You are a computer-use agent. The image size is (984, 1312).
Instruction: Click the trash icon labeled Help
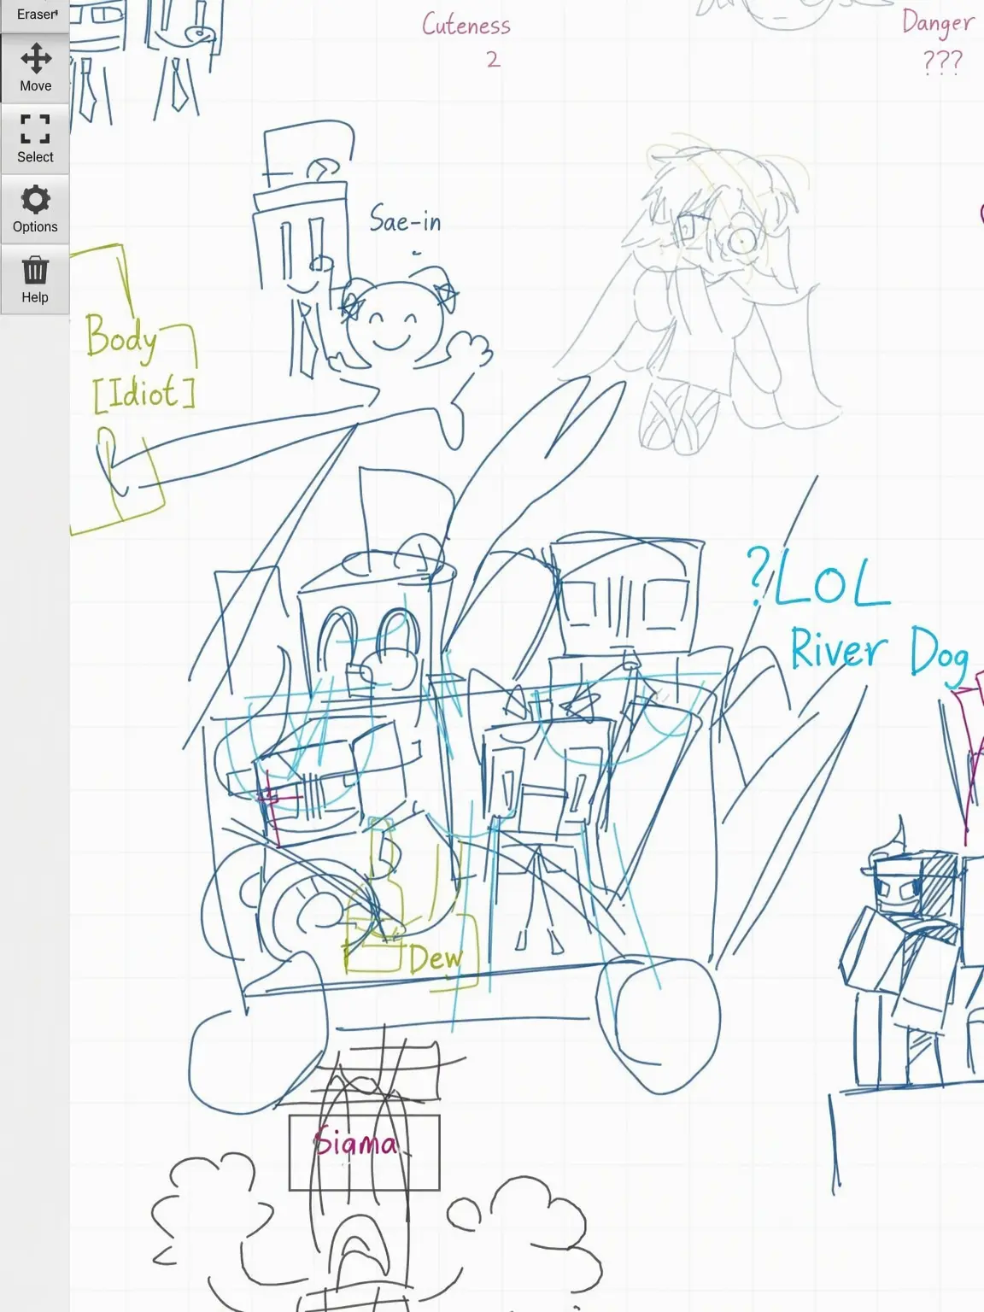click(x=35, y=279)
